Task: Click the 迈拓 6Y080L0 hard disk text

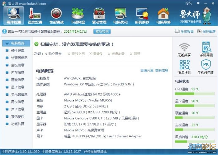Action: coord(92,112)
